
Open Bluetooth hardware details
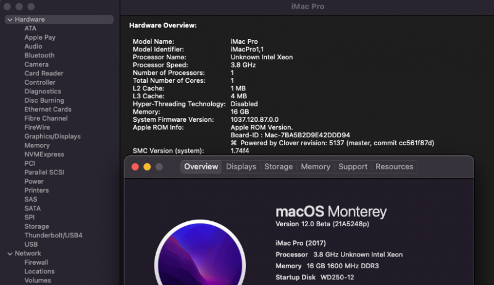(40, 55)
